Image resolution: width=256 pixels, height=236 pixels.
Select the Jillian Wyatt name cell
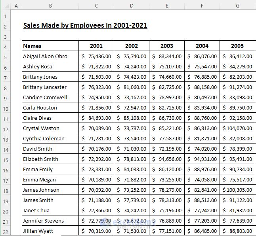(x=50, y=231)
